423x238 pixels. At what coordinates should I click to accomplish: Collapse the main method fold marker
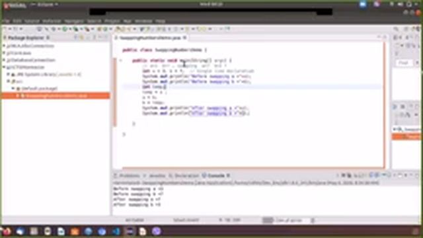(121, 60)
